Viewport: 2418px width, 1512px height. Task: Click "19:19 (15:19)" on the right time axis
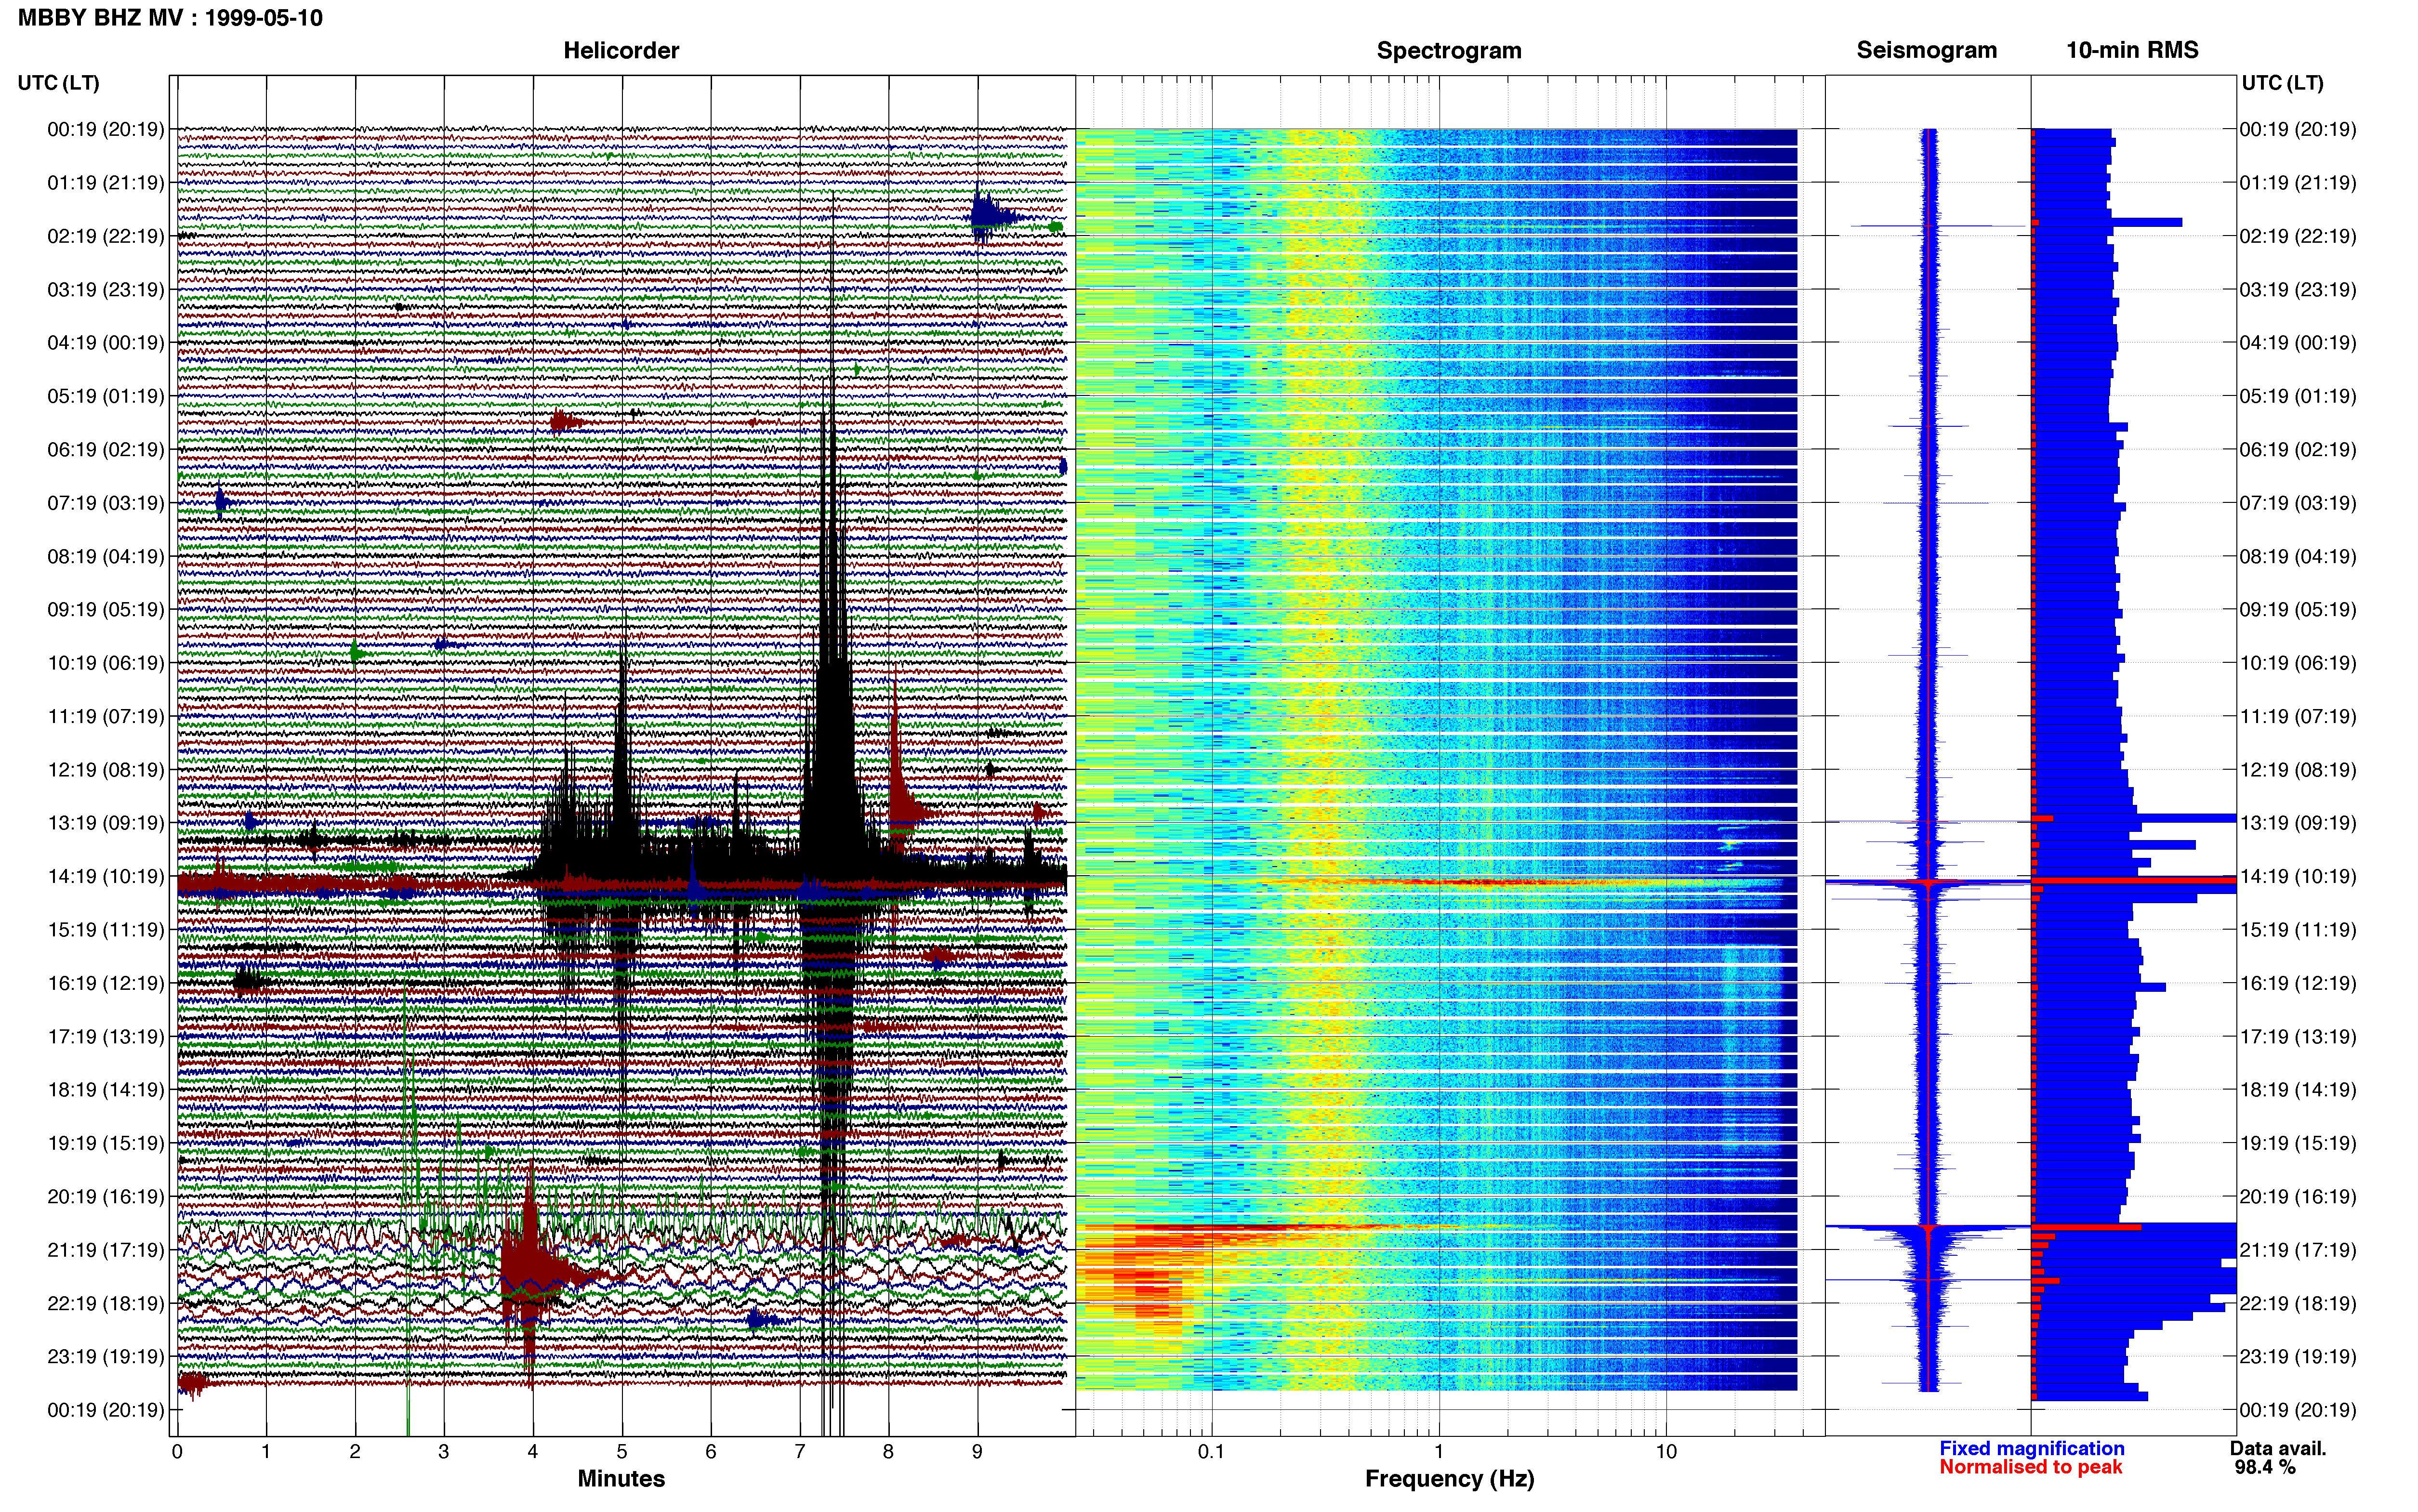pyautogui.click(x=2298, y=1143)
